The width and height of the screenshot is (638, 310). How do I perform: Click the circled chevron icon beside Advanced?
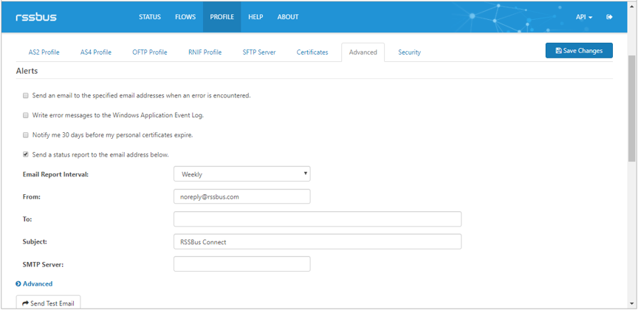click(18, 284)
